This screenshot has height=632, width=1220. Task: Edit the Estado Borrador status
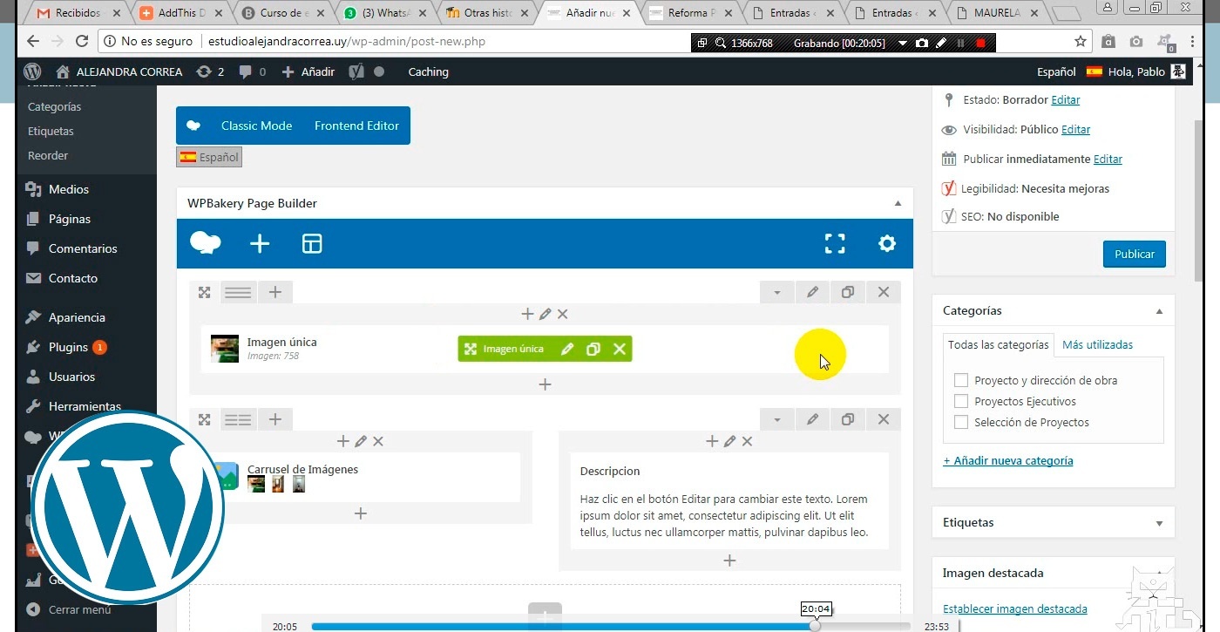1066,99
